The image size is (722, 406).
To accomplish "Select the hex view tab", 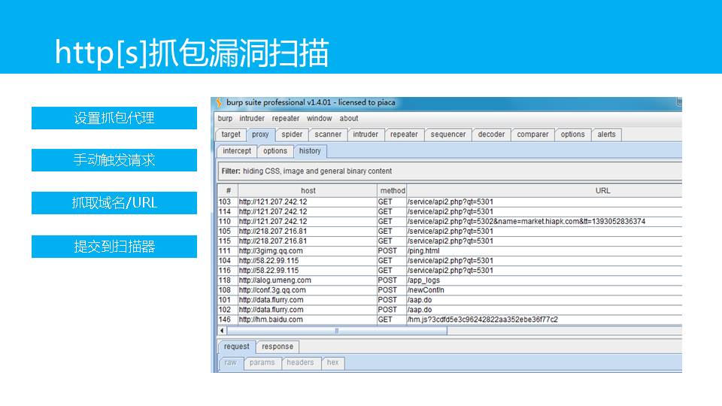I will point(332,362).
